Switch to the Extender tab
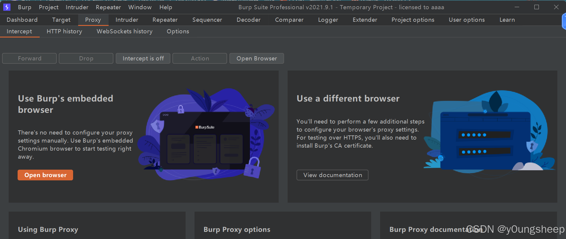The height and width of the screenshot is (239, 566). 365,20
